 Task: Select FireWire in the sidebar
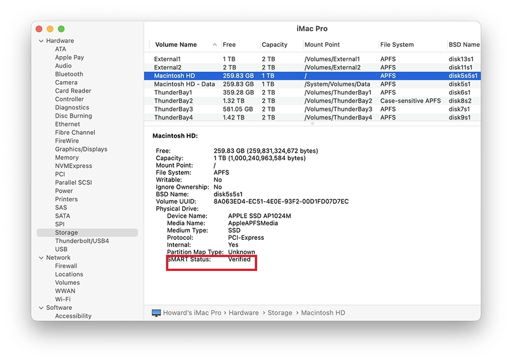tap(67, 140)
